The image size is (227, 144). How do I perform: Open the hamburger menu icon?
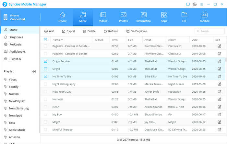coord(201,4)
